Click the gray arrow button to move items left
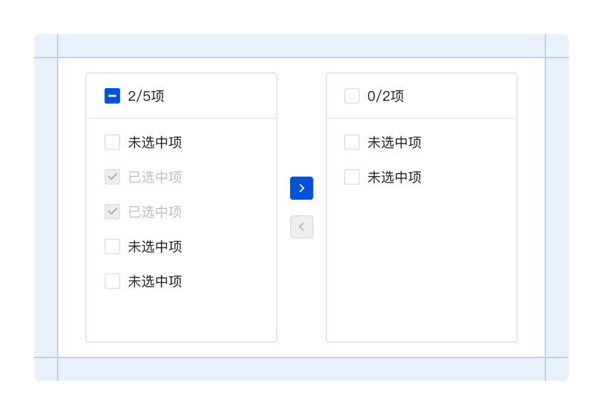 click(301, 227)
